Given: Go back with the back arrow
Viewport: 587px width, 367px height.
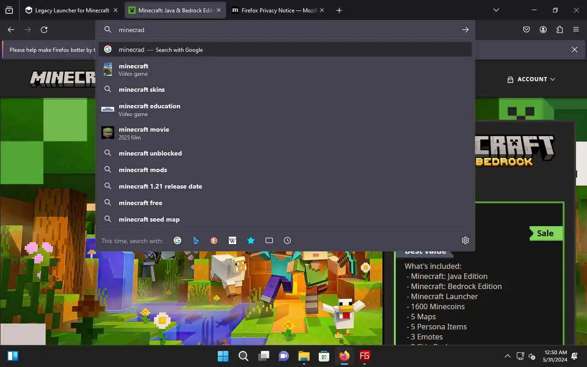Looking at the screenshot, I should pos(11,29).
